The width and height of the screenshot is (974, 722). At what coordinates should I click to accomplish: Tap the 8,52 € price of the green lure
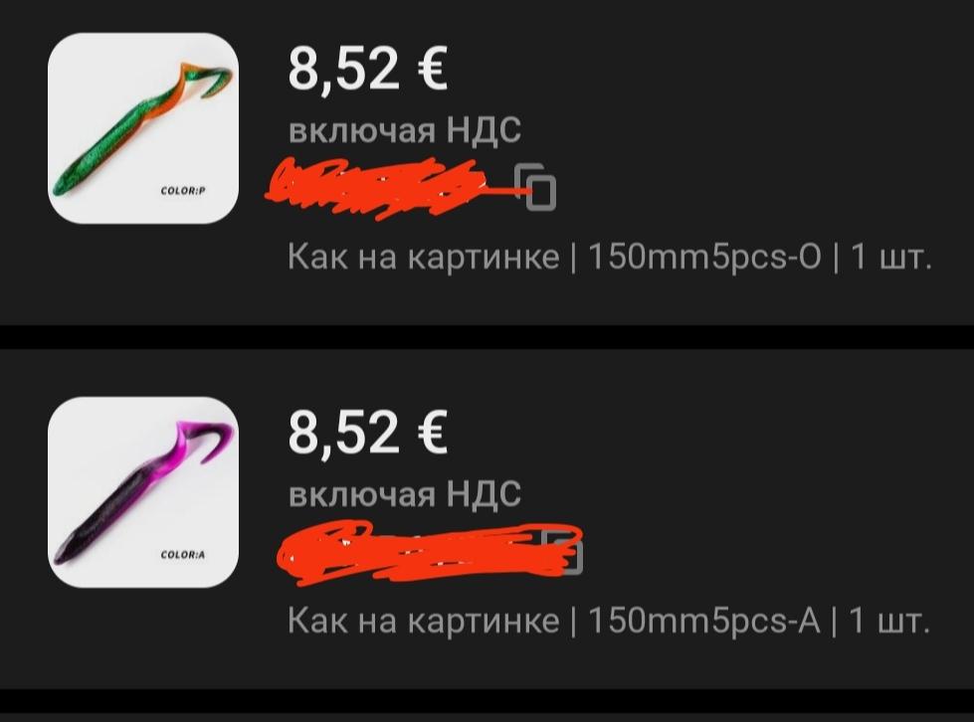pyautogui.click(x=368, y=69)
